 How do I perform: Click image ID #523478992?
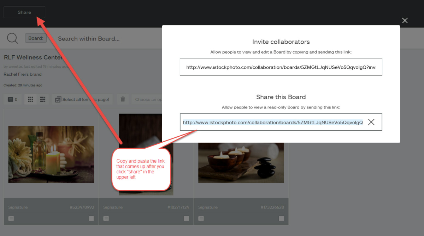pyautogui.click(x=82, y=207)
